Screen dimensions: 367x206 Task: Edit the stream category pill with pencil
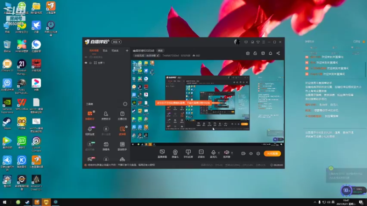(147, 55)
